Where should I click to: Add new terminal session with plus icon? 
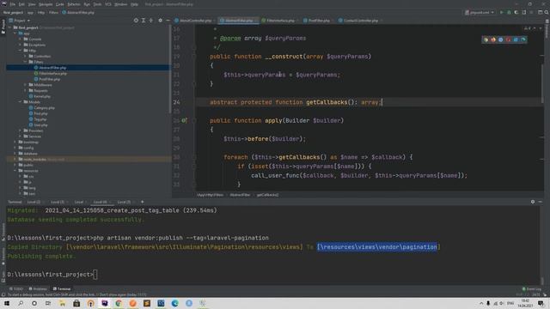tap(142, 202)
